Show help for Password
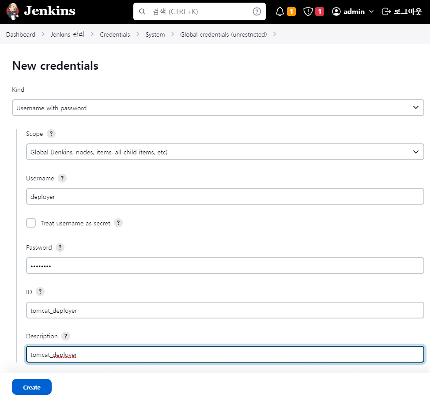Viewport: 430px width, 397px height. click(60, 247)
